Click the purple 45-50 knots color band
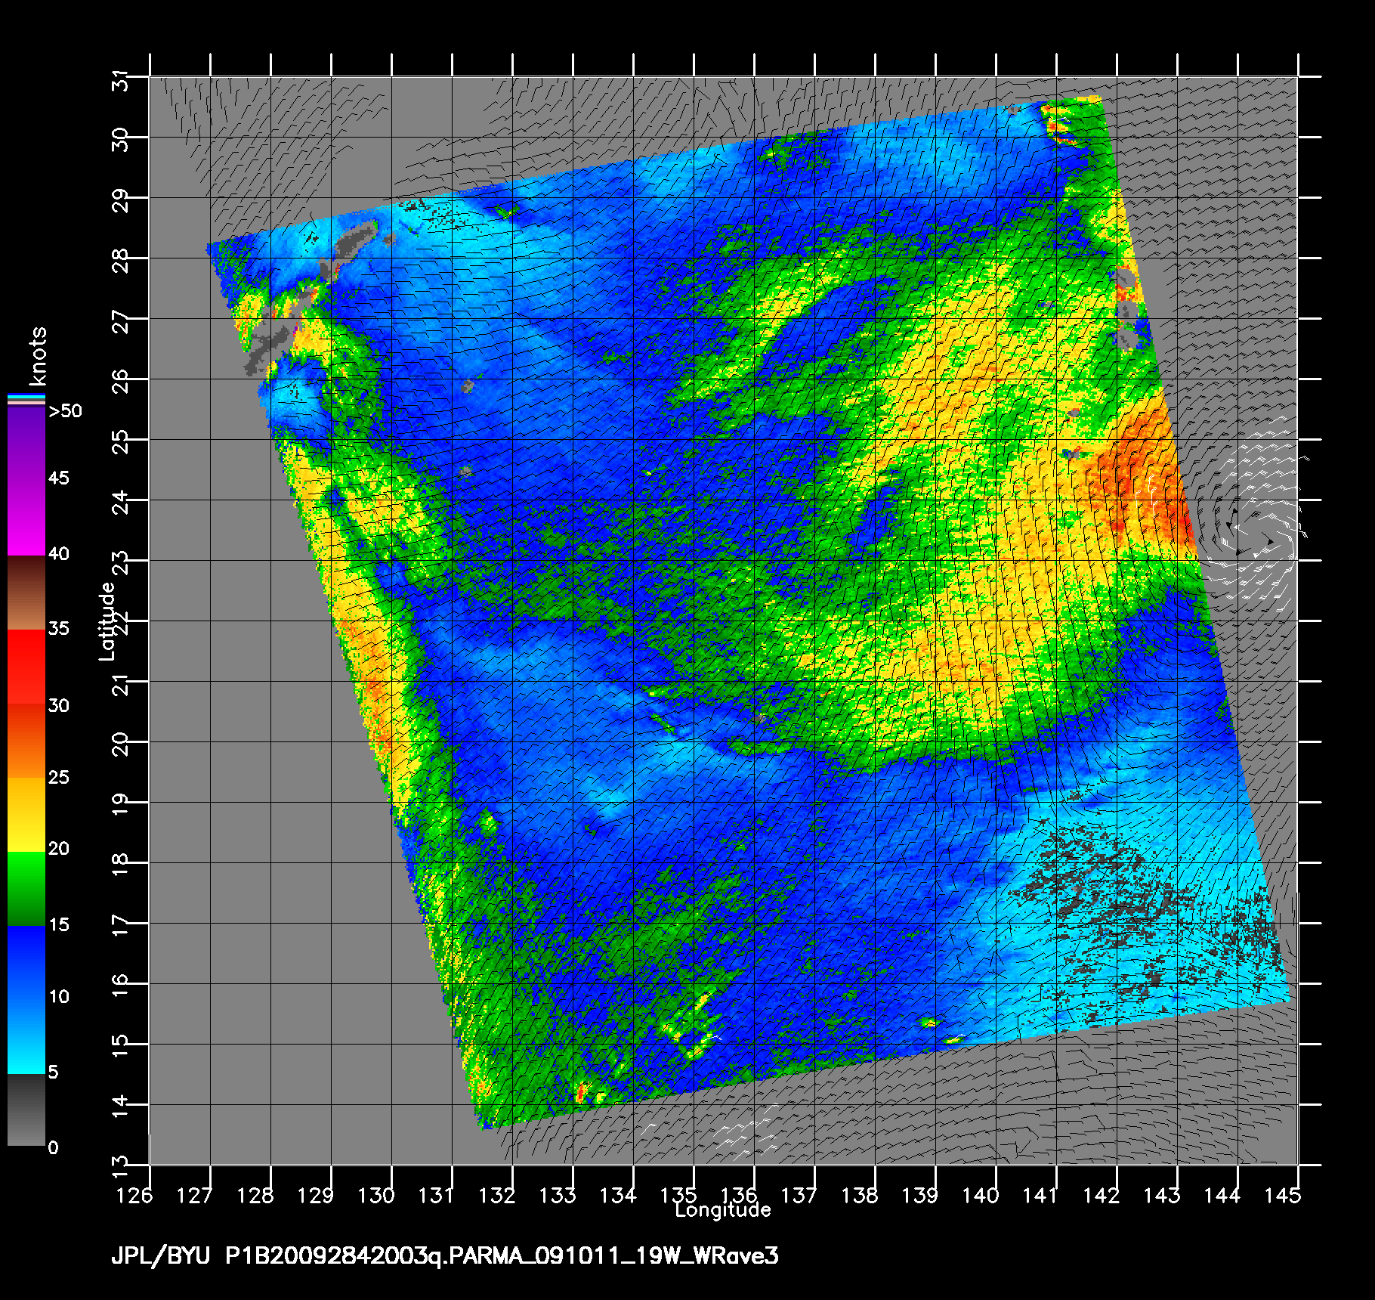Screen dimensions: 1375x1300 (26, 443)
